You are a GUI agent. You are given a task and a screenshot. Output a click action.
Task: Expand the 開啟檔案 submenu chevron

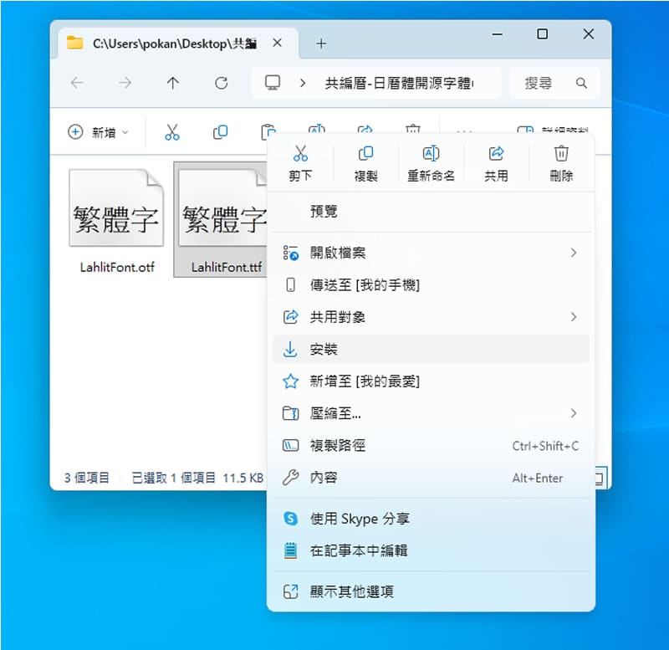point(574,253)
